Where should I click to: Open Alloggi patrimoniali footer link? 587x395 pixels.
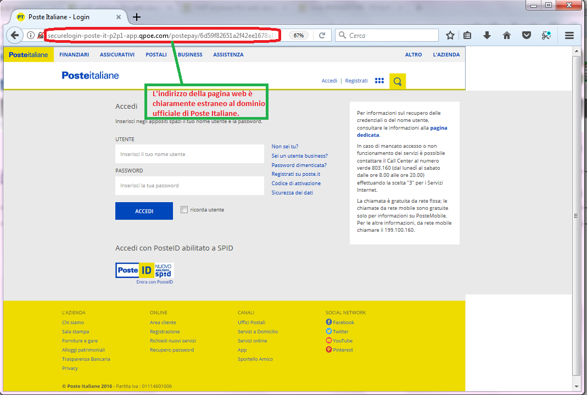[x=83, y=350]
